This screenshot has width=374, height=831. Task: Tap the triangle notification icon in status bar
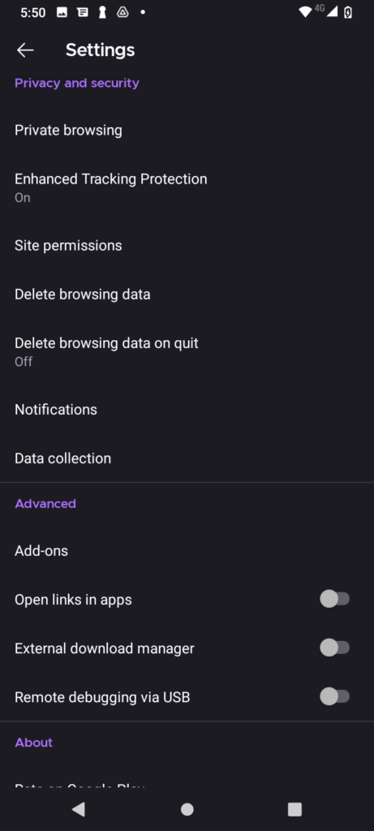click(123, 12)
